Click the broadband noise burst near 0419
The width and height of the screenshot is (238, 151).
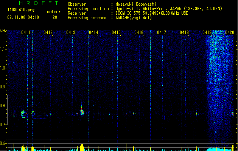(219, 85)
